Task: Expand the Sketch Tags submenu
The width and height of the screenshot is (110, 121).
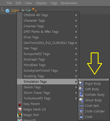Action: [47, 87]
